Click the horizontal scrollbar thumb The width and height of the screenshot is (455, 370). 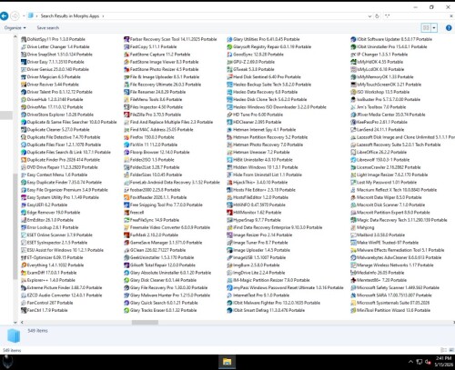coord(145,323)
